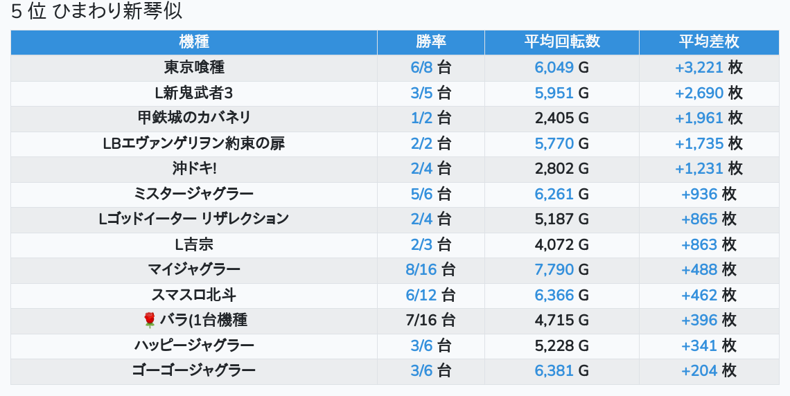Open the +2,690 difference link
790x396 pixels.
click(x=699, y=93)
